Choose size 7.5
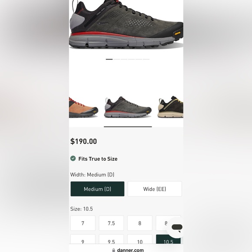The image size is (252, 252). point(111,223)
